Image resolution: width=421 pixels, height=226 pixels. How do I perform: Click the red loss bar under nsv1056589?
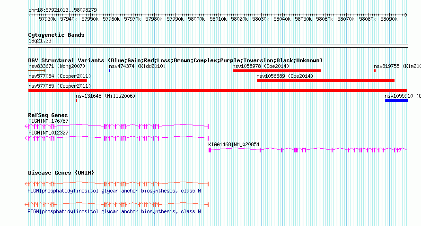pyautogui.click(x=325, y=81)
